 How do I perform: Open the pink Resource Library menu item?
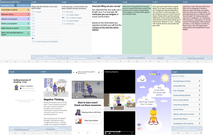click(x=15, y=14)
